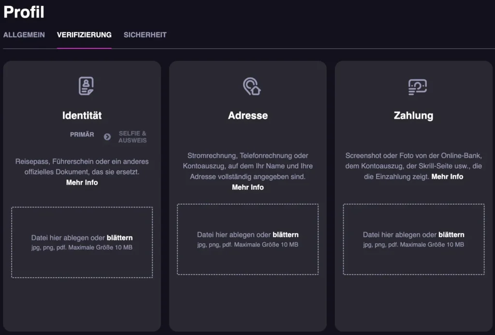
Task: Open Mehr Info in the Zahlung card
Action: pyautogui.click(x=447, y=177)
